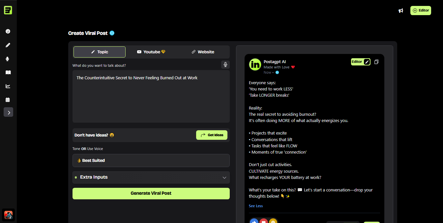Click the globe visibility icon next to Now
The image size is (443, 223).
277,72
